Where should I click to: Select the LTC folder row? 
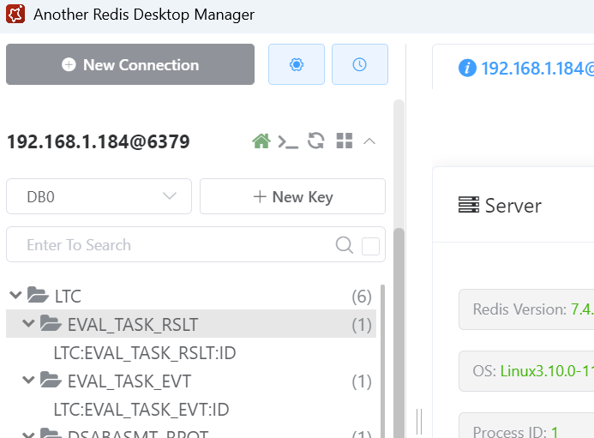point(191,296)
